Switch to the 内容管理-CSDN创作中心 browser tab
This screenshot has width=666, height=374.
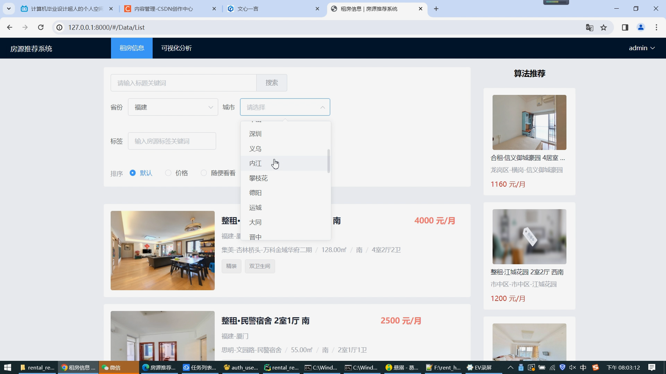[x=163, y=9]
